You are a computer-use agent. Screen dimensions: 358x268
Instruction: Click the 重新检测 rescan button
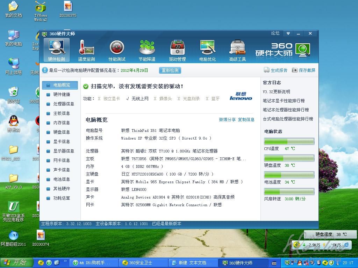click(170, 70)
